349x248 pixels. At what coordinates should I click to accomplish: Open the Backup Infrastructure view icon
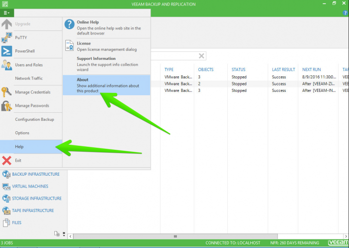[x=6, y=174]
